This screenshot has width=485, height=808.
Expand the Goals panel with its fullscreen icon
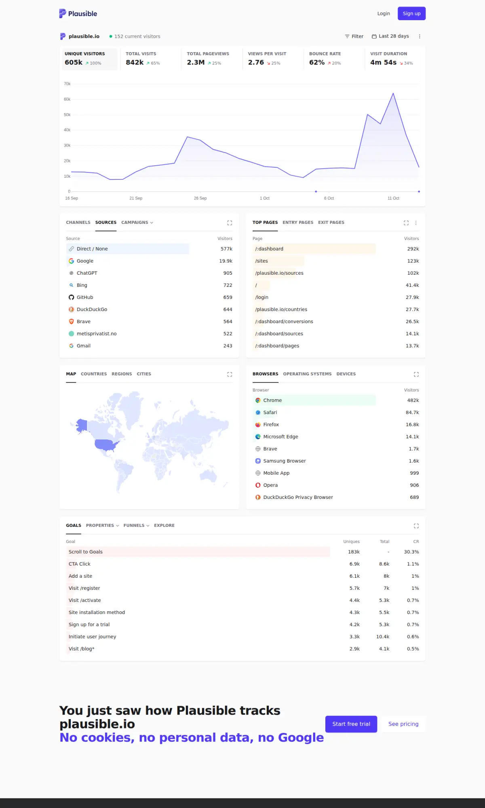click(416, 526)
